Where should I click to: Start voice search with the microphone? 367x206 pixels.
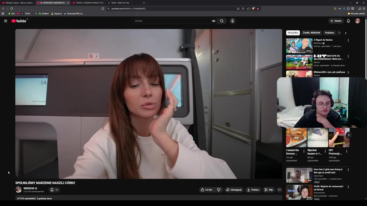[x=233, y=21]
